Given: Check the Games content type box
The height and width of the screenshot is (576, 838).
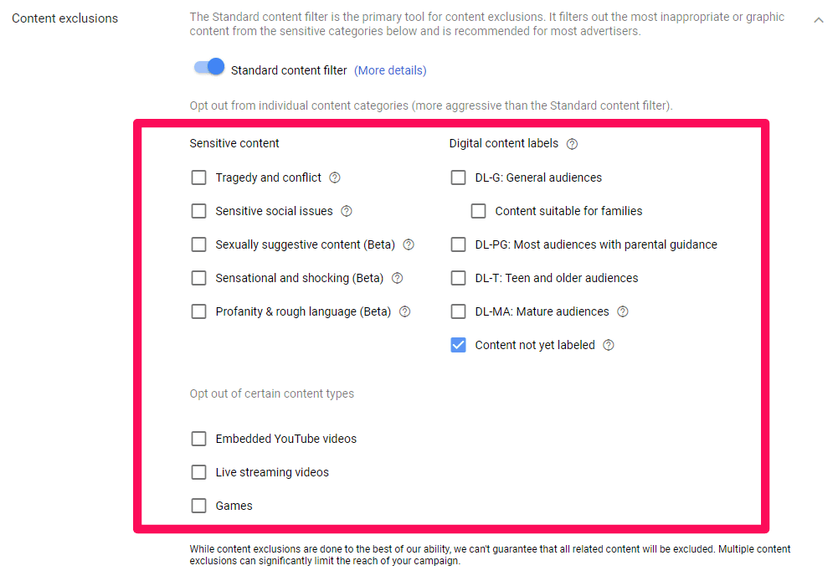Looking at the screenshot, I should coord(198,506).
